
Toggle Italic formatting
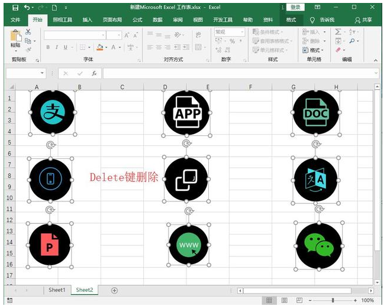pos(57,48)
